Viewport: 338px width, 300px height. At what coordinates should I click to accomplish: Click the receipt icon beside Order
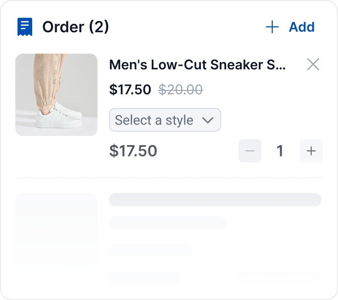25,27
